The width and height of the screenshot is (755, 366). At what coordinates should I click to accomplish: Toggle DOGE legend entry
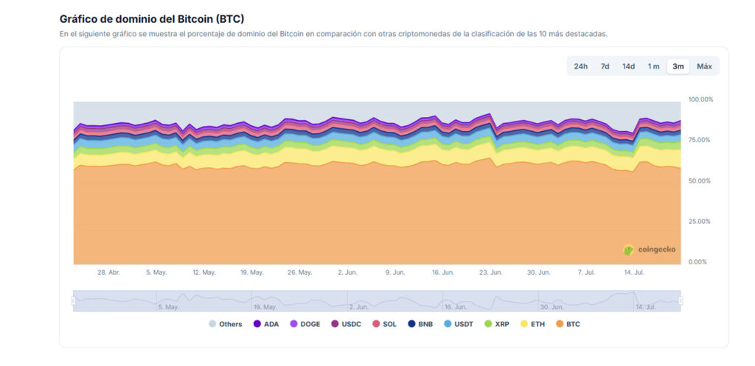pyautogui.click(x=304, y=324)
